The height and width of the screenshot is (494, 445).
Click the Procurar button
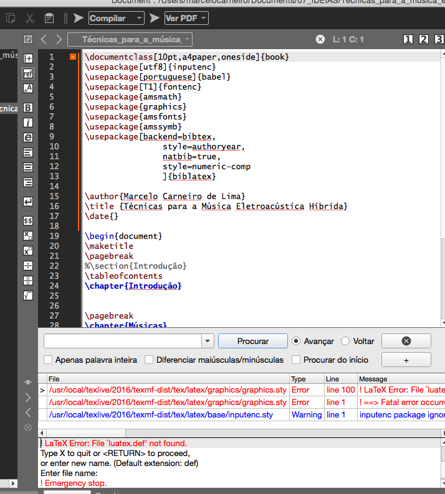[253, 341]
